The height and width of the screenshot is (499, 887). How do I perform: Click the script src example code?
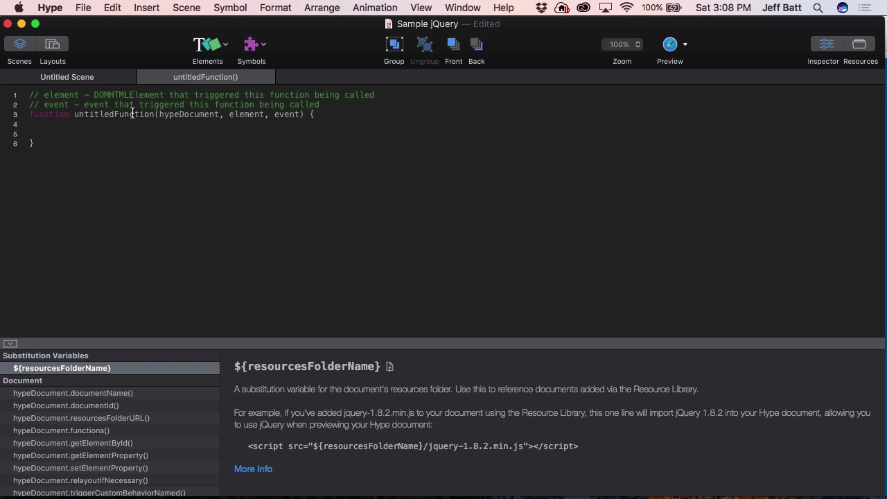413,446
